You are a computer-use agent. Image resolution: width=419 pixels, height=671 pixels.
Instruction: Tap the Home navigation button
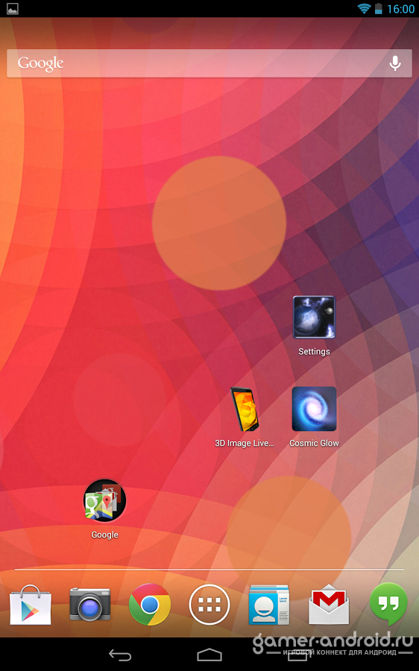(x=209, y=655)
